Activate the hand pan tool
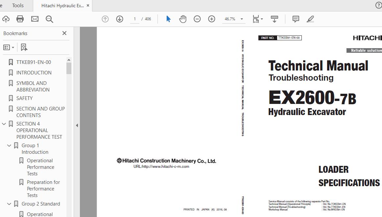This screenshot has height=217, width=382. click(x=183, y=19)
